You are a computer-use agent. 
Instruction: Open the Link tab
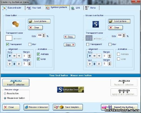click(76, 8)
